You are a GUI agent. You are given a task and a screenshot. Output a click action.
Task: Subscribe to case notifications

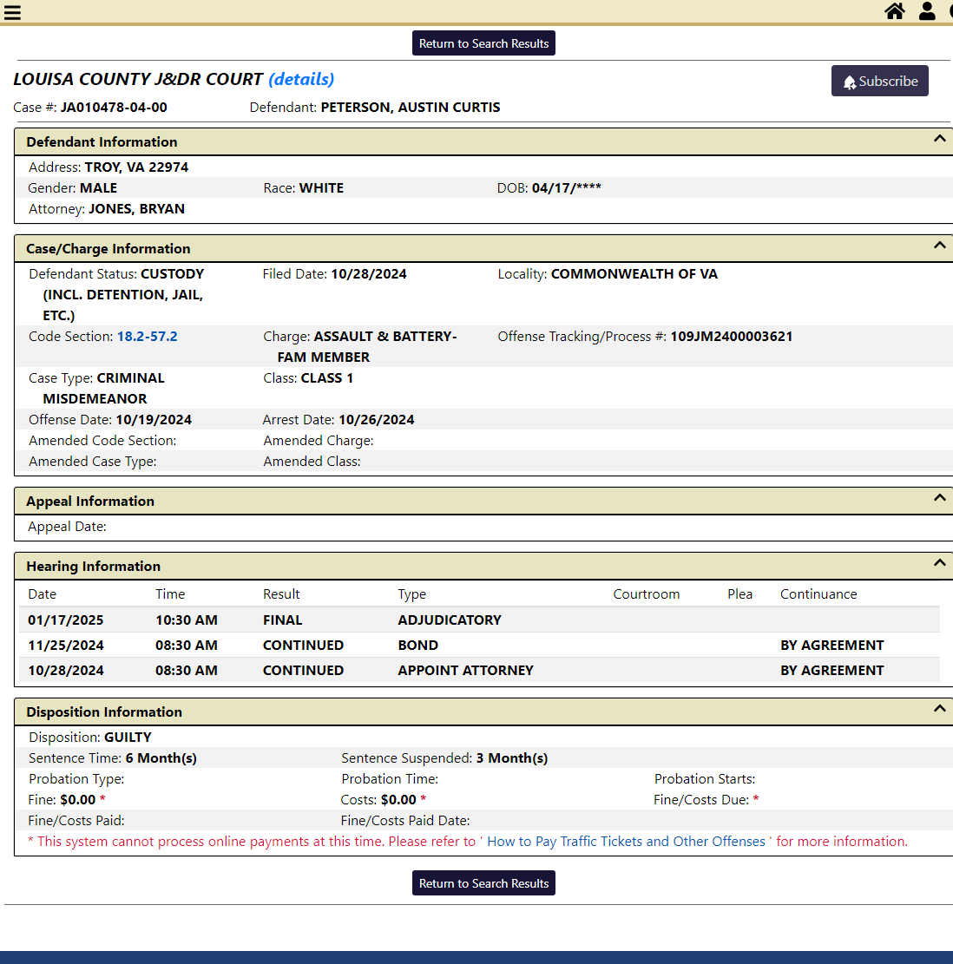coord(880,82)
